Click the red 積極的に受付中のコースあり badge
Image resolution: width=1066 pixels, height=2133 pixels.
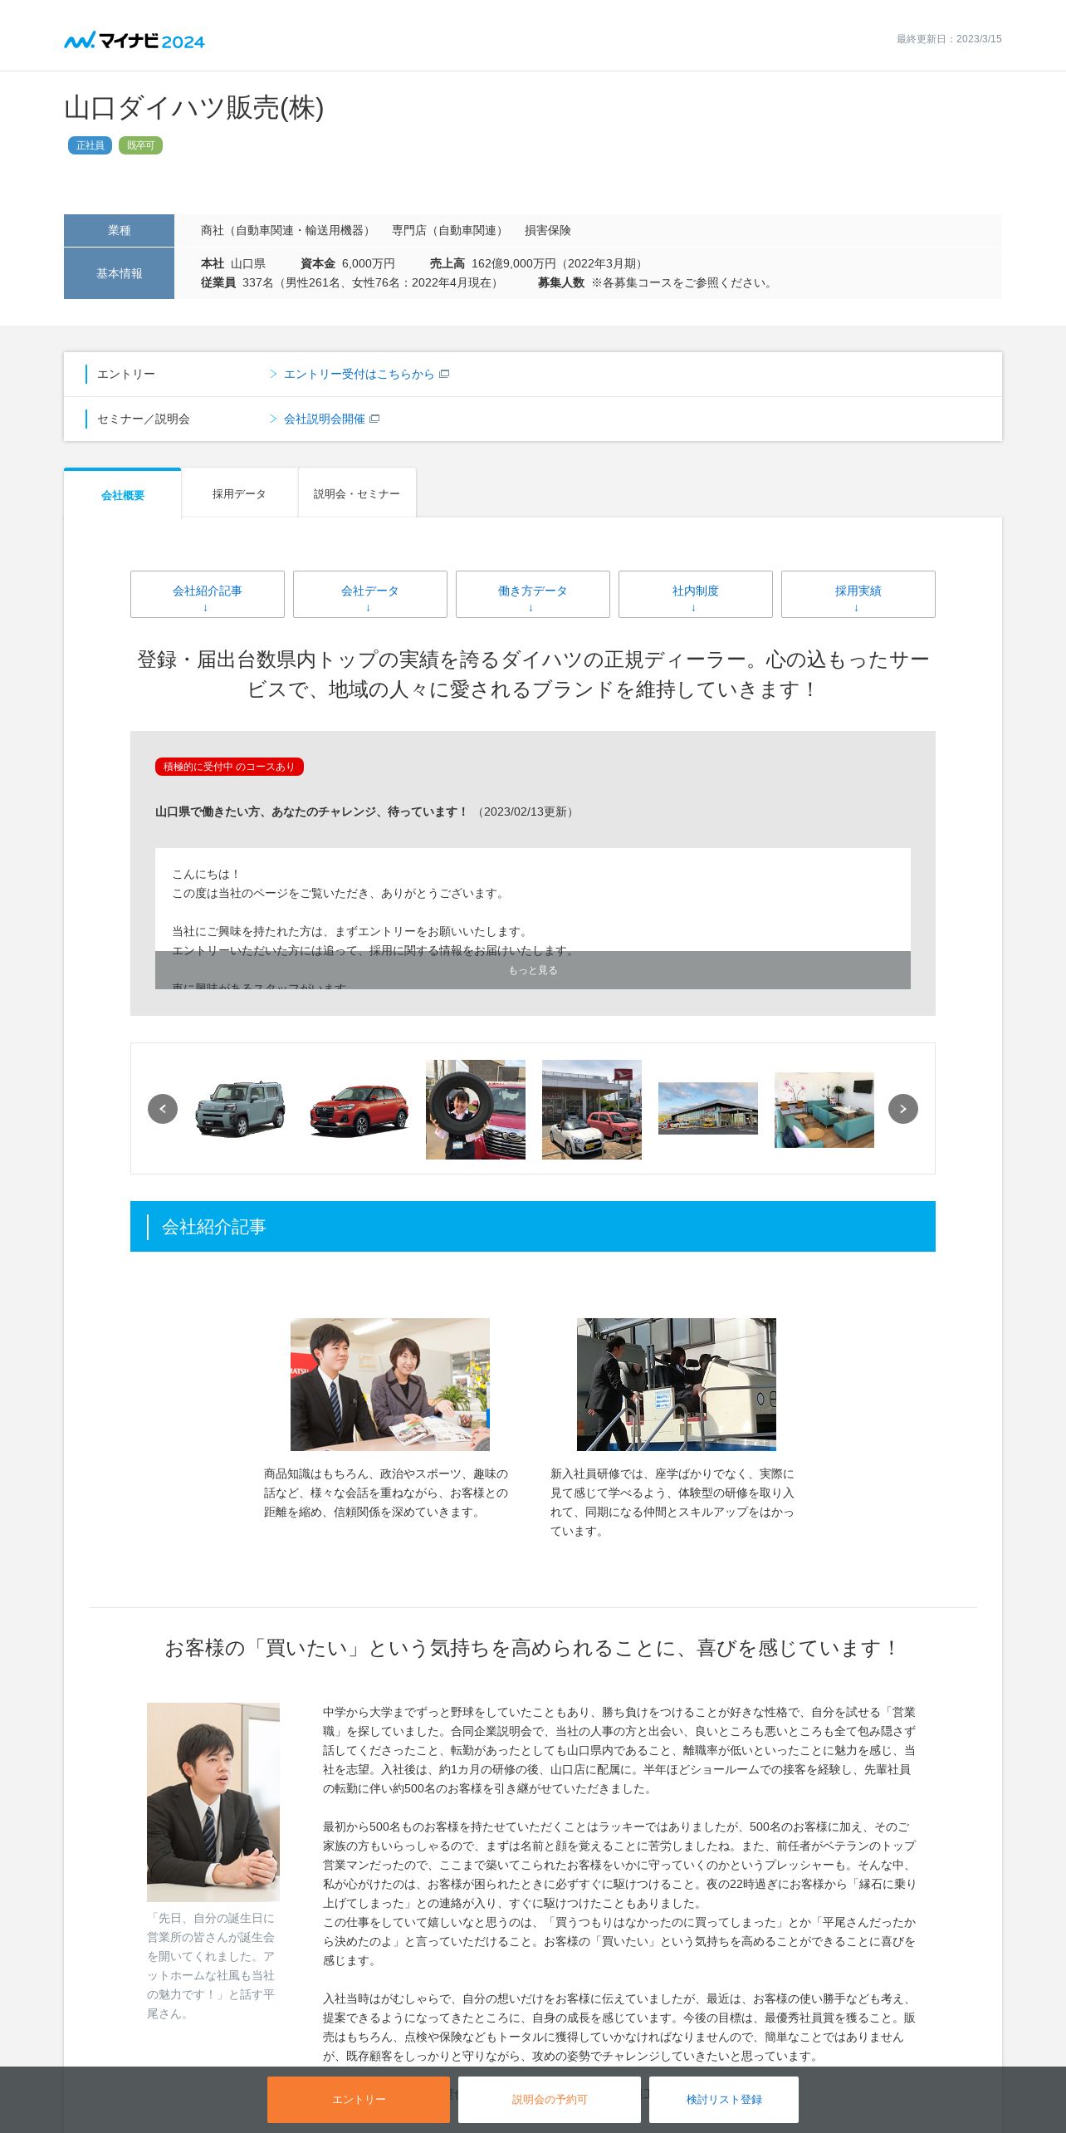pyautogui.click(x=229, y=767)
